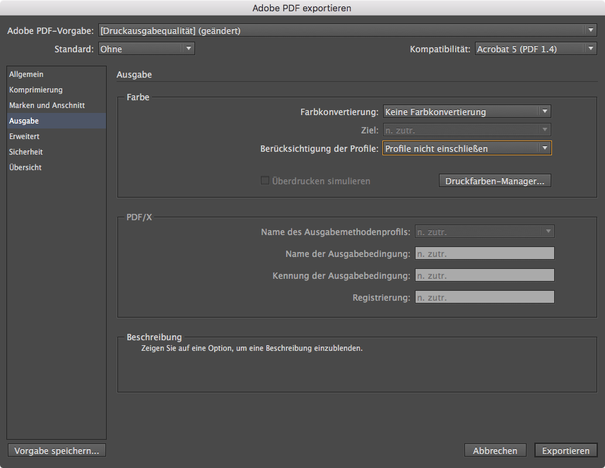
Task: Open Berücksichtigung der Profile dropdown
Action: click(x=467, y=148)
